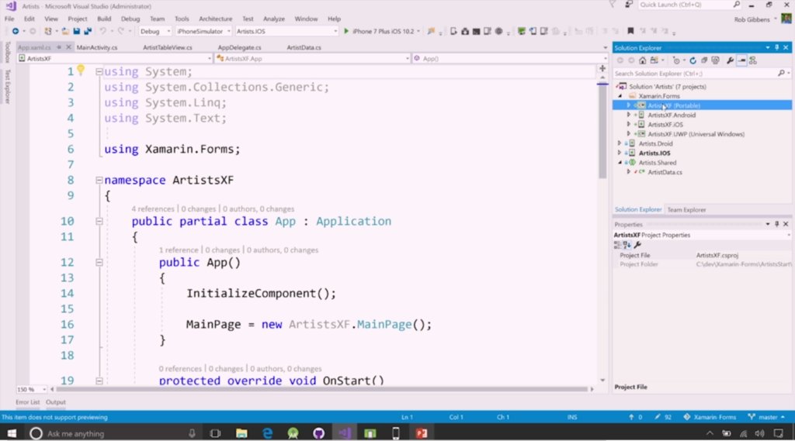795x441 pixels.
Task: Open Microsoft Edge from the taskbar
Action: click(267, 433)
